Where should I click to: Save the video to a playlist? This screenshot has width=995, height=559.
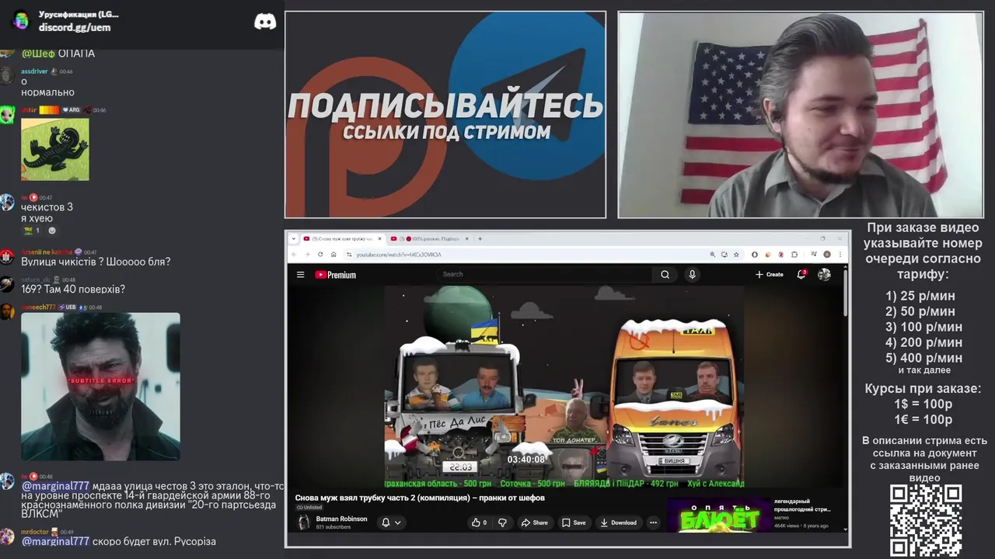[574, 523]
